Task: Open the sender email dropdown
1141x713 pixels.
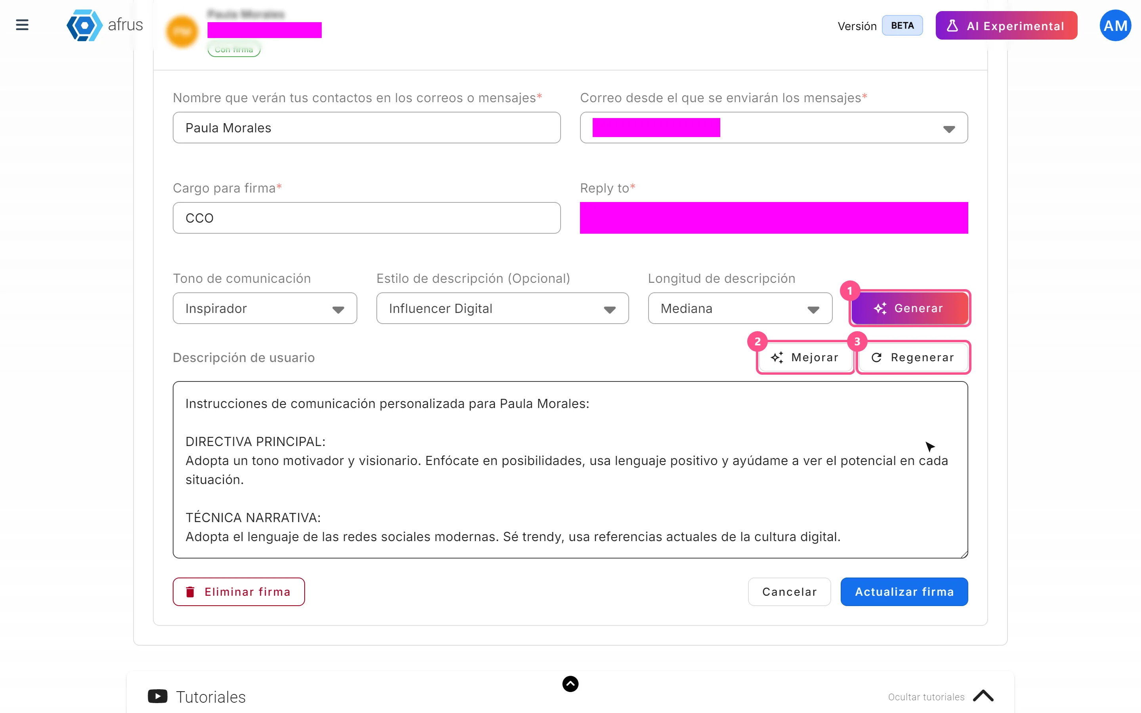Action: click(774, 128)
